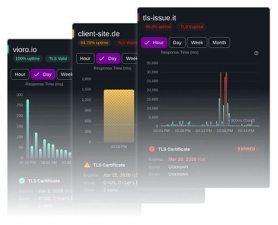This screenshot has height=225, width=278.
Task: Click Chain 'Unknown' value on tls-issue.it
Action: (x=178, y=174)
